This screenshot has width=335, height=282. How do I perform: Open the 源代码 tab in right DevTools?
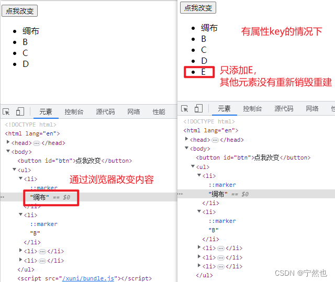[x=284, y=109]
